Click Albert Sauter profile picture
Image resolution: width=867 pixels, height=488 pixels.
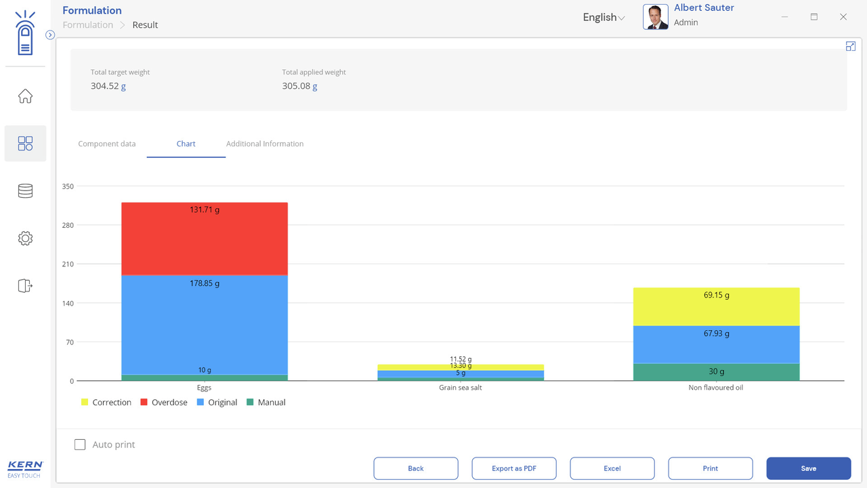(x=655, y=17)
